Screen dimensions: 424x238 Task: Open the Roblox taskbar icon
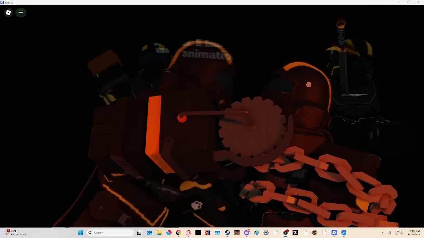point(334,233)
